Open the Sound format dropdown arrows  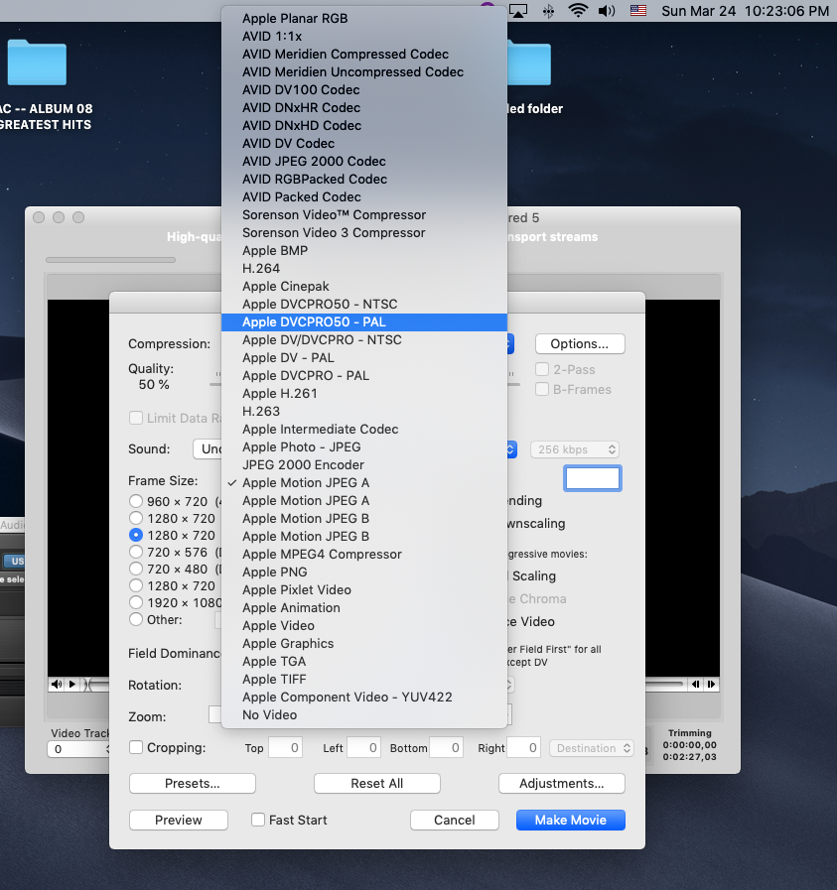click(510, 449)
